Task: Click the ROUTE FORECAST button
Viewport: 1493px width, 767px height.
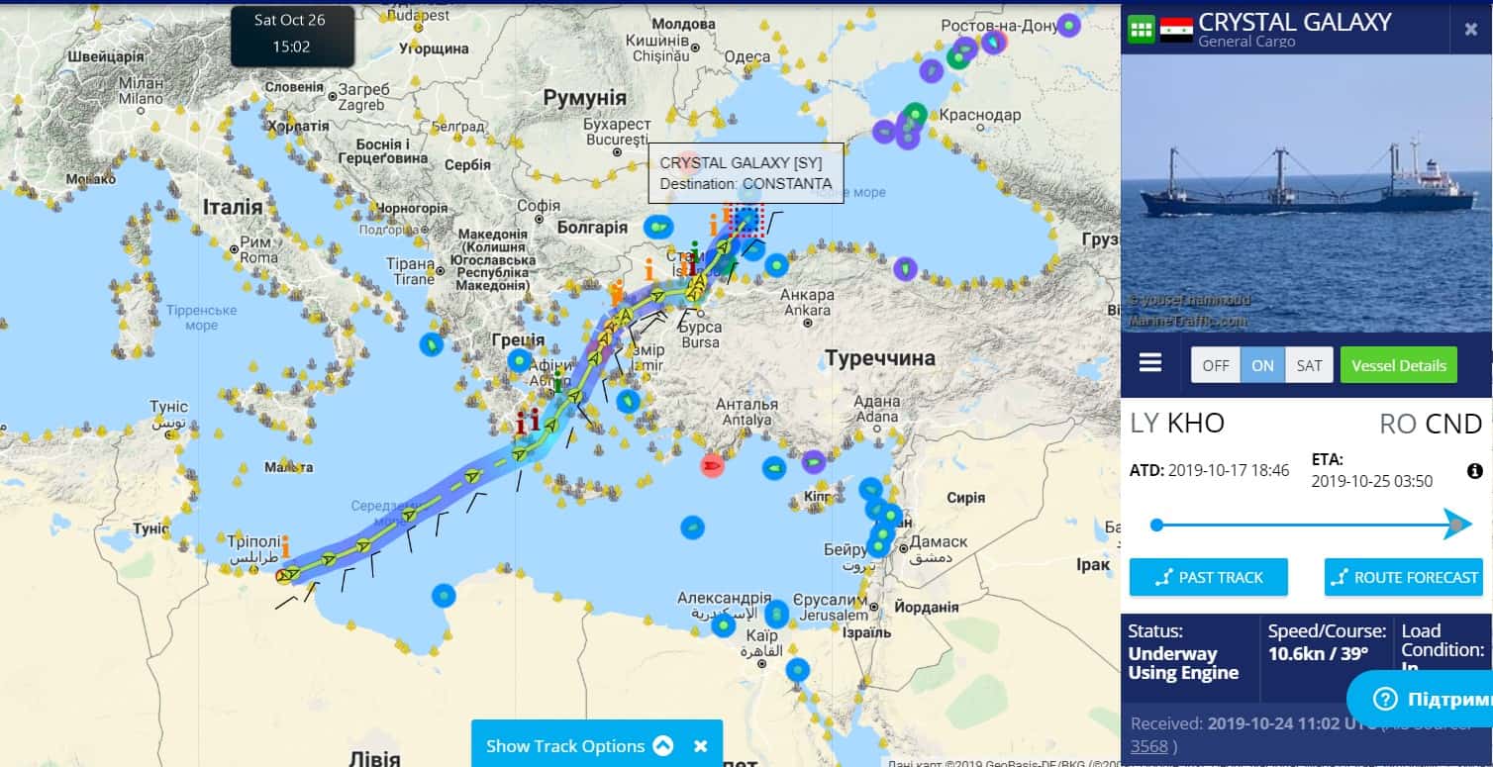Action: tap(1403, 577)
